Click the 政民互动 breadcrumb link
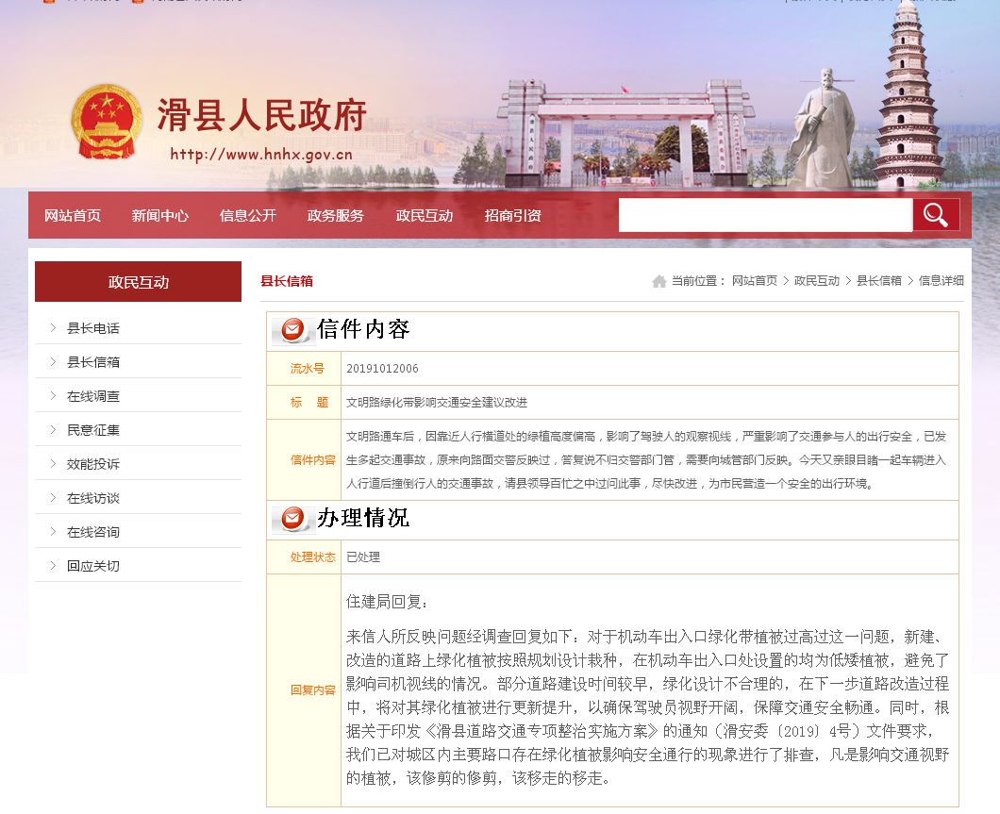This screenshot has width=1000, height=814. pos(817,281)
